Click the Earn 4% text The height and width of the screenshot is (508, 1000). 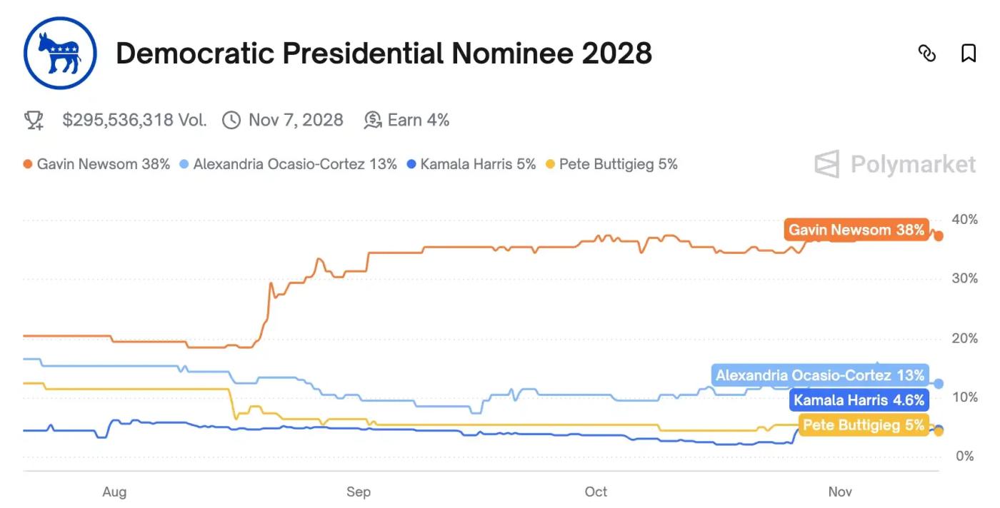[x=418, y=120]
